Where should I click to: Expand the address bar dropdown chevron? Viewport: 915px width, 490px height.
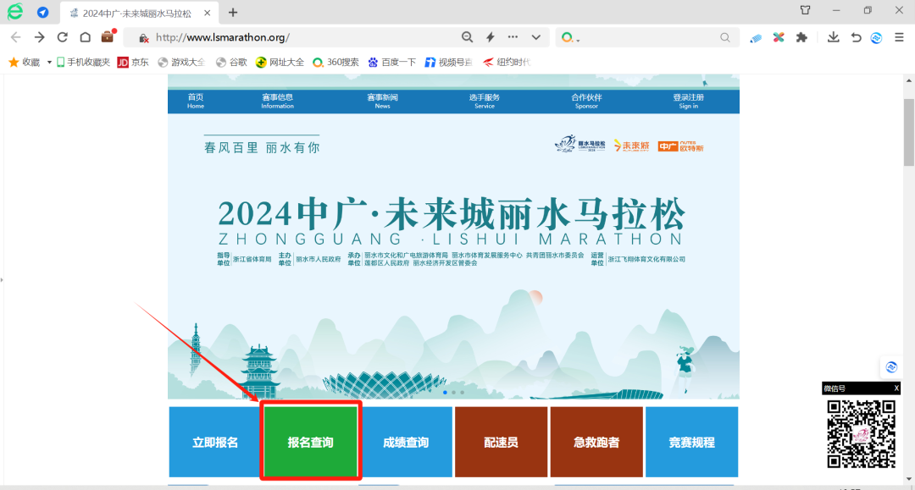click(535, 37)
